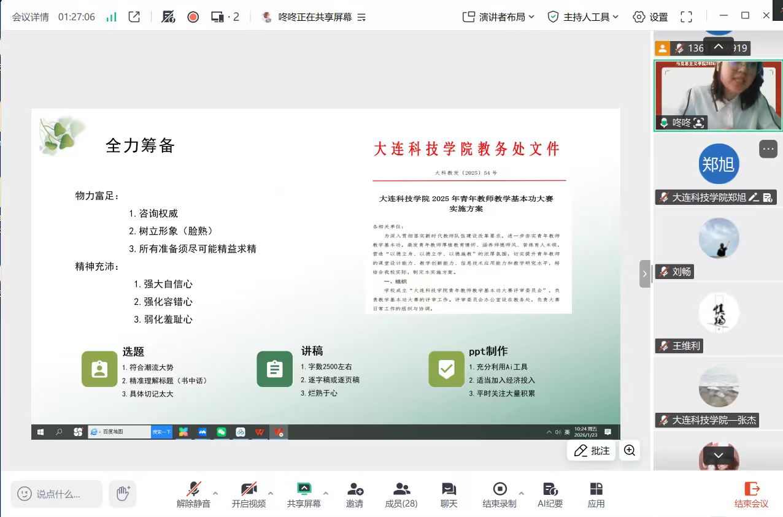The image size is (783, 517).
Task: Open sharing menu next to 咚咚正在共享屏幕
Action: click(361, 17)
